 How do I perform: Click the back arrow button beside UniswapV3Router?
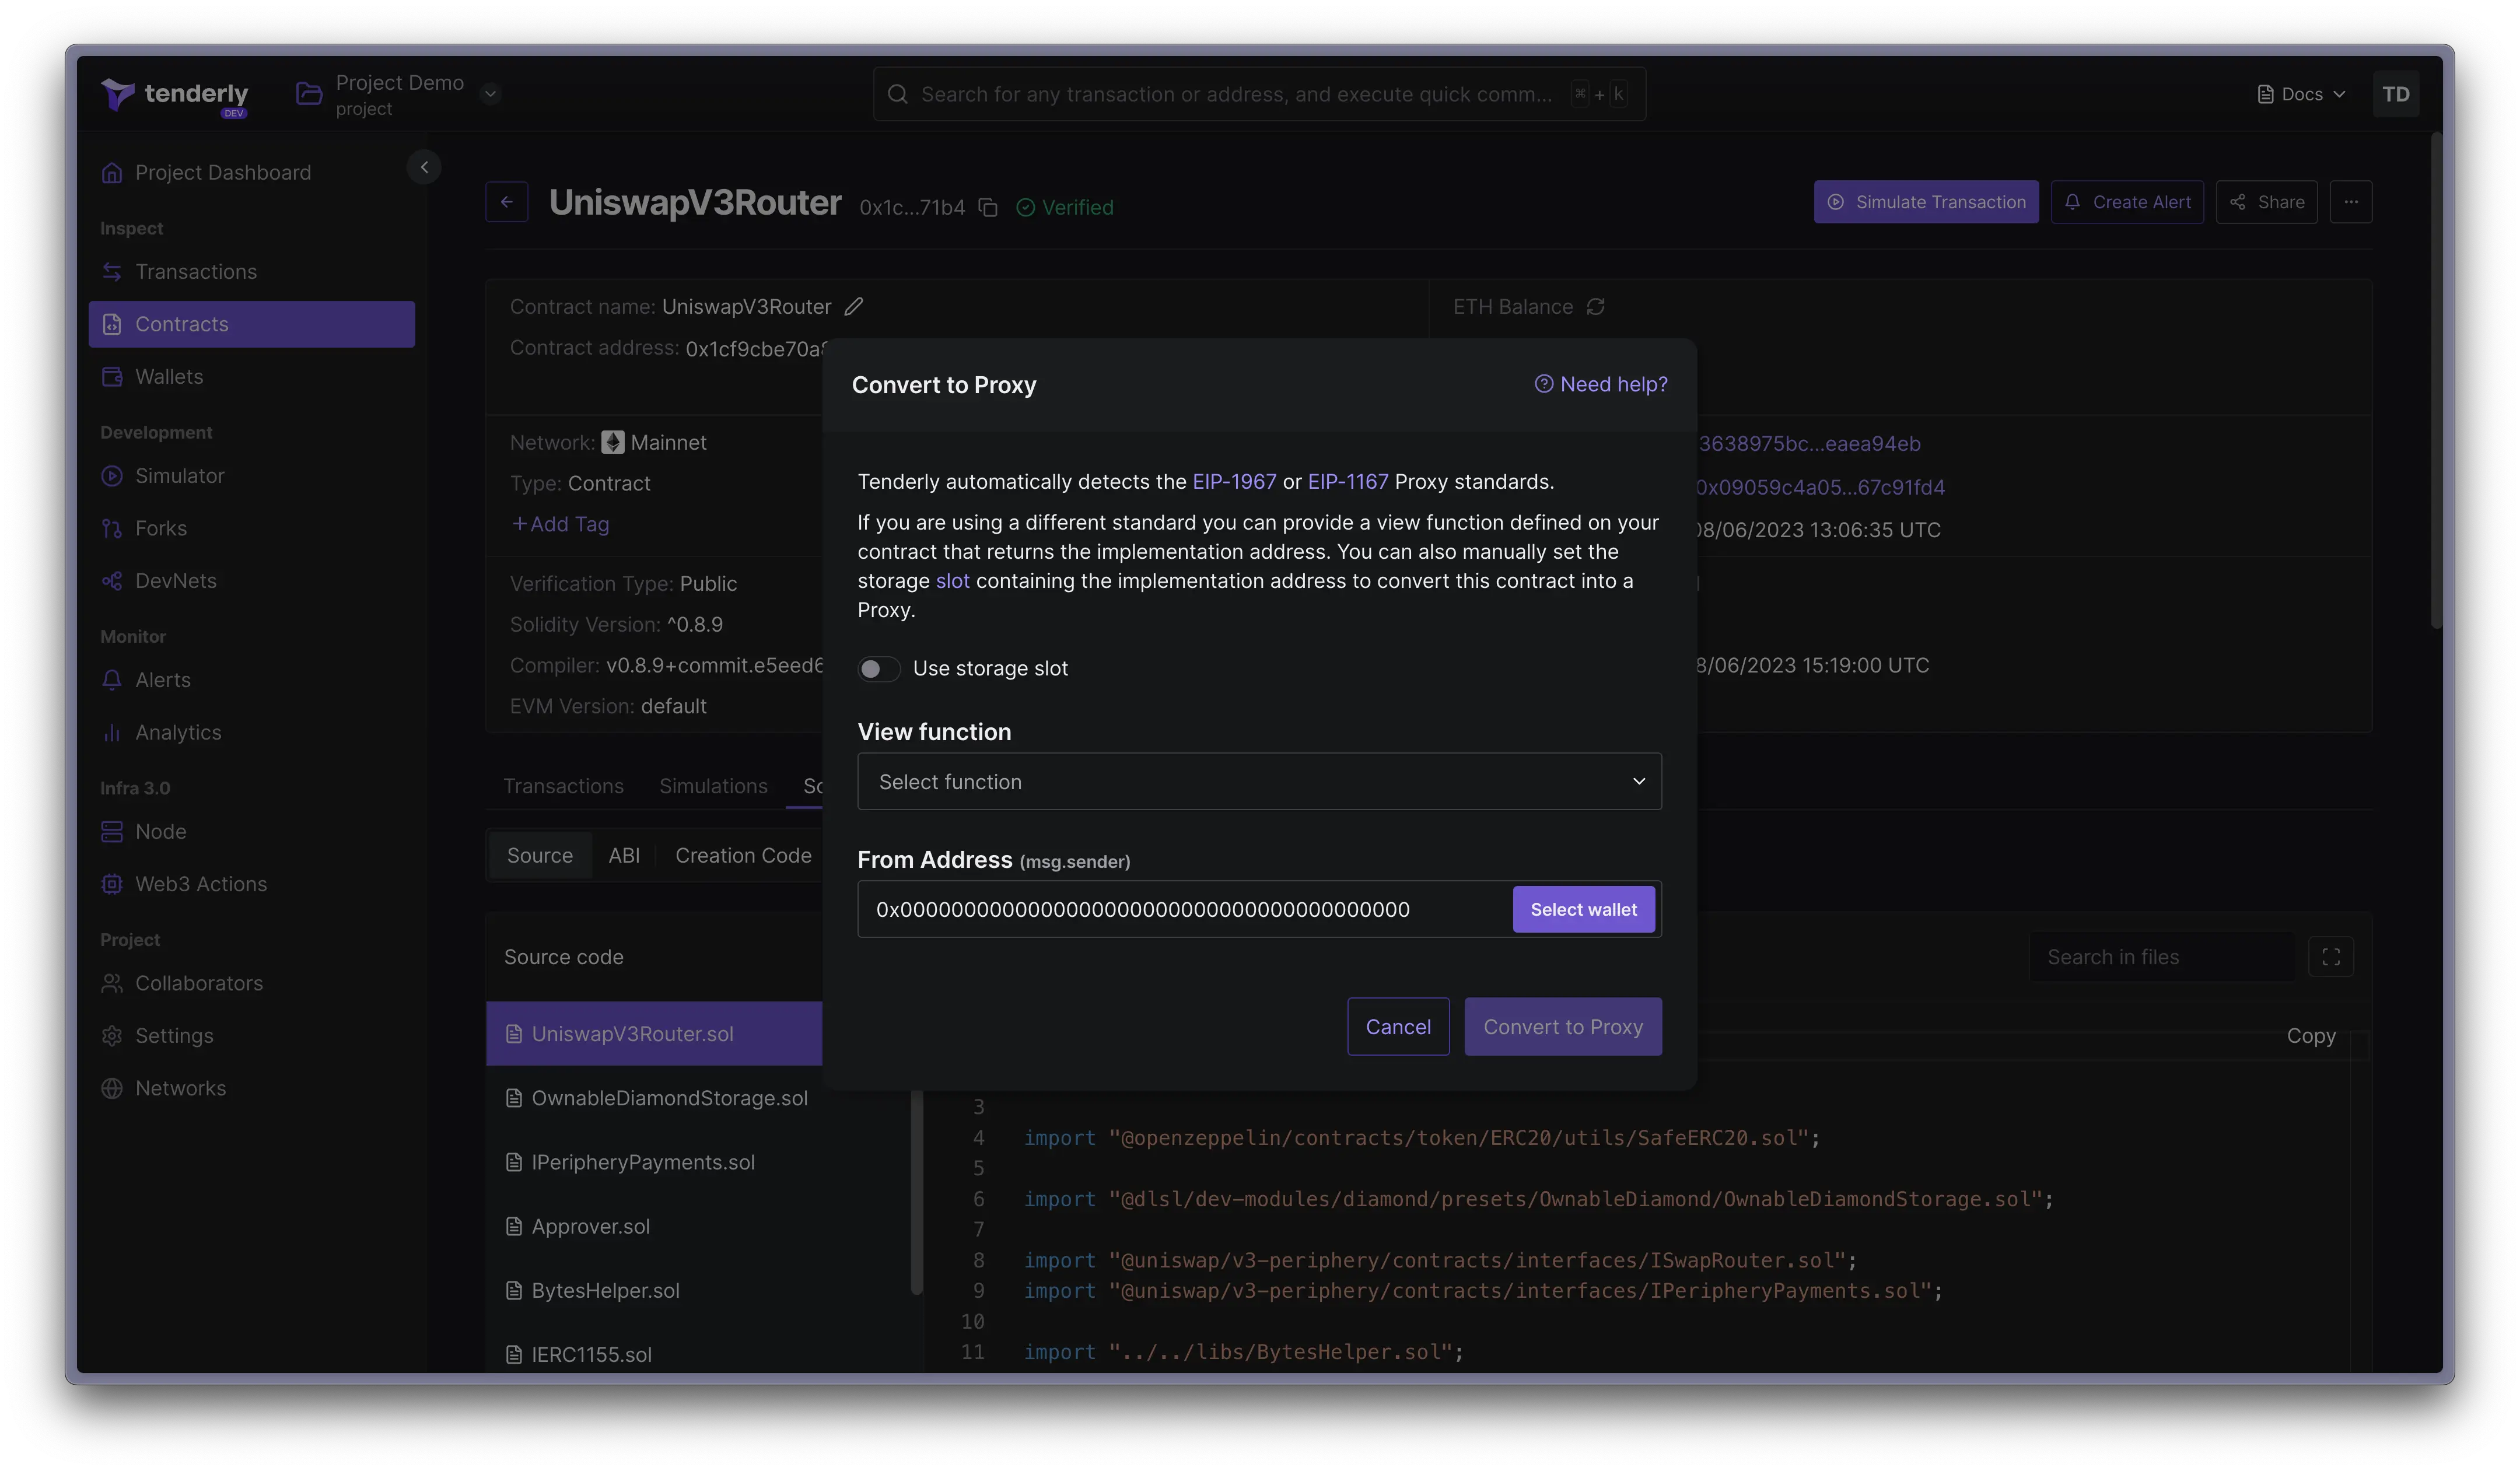[507, 202]
